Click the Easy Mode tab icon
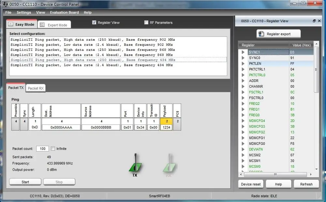Viewport: 326px width, 202px height. (x=11, y=24)
